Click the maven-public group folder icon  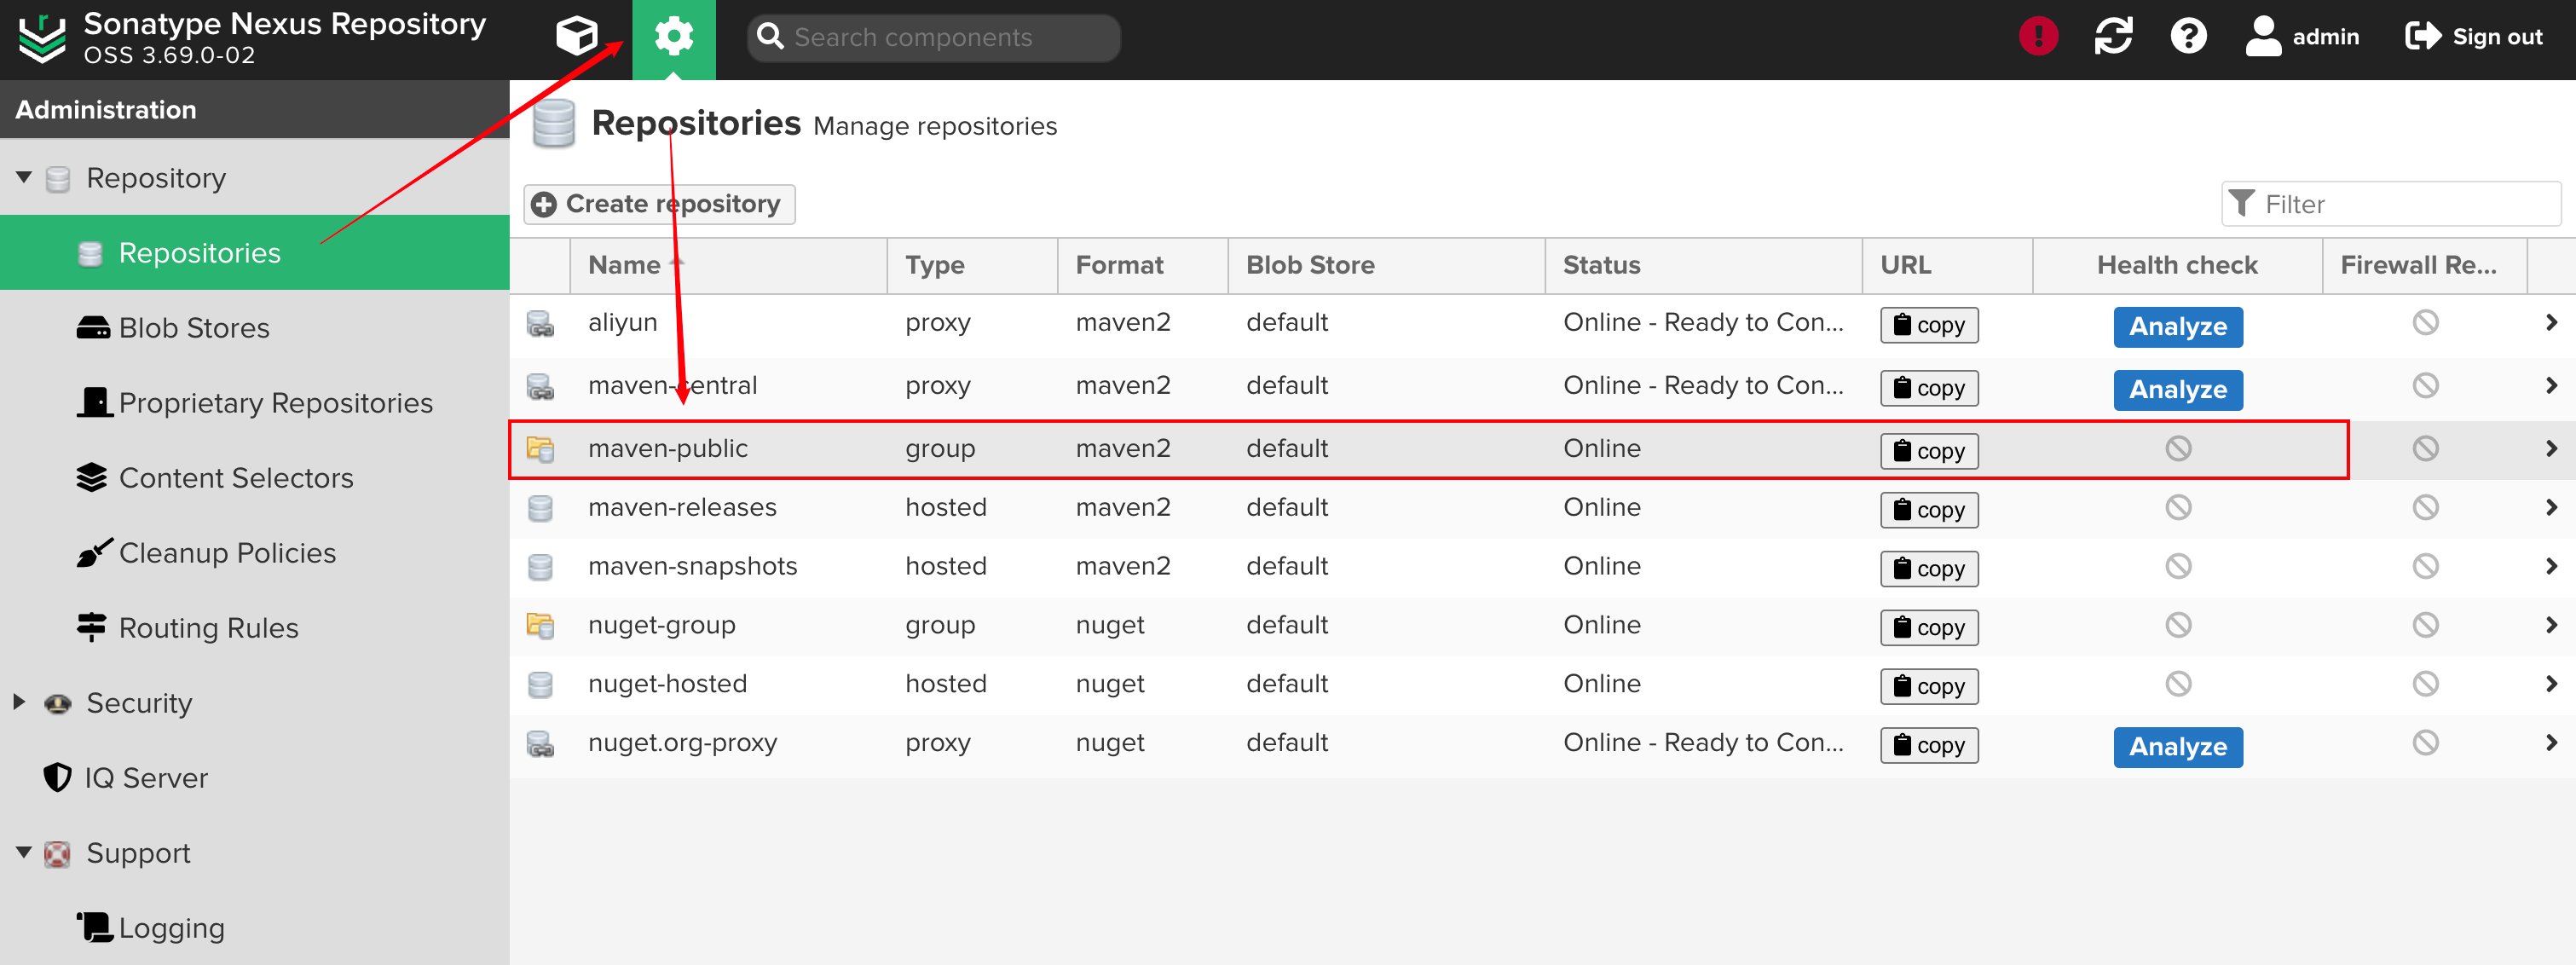tap(540, 449)
